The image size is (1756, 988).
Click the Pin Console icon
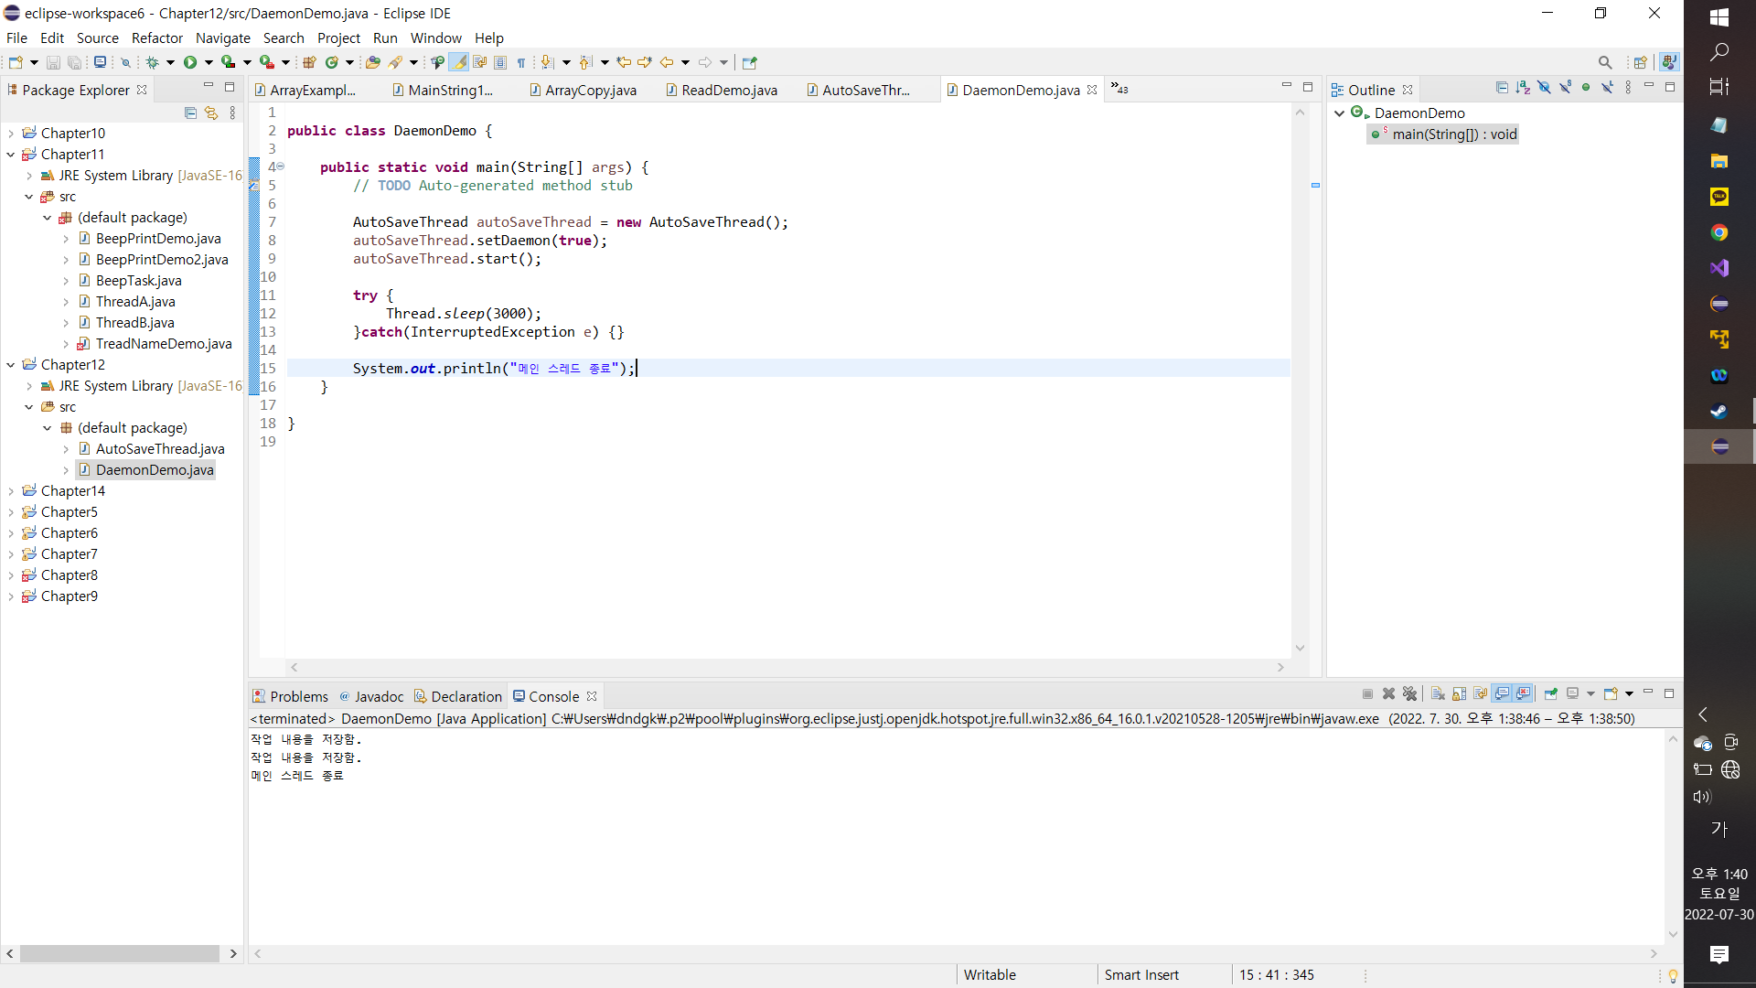[1550, 694]
